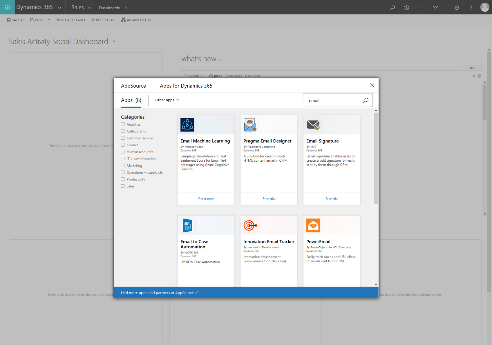Open settings gear in top bar

coord(457,8)
